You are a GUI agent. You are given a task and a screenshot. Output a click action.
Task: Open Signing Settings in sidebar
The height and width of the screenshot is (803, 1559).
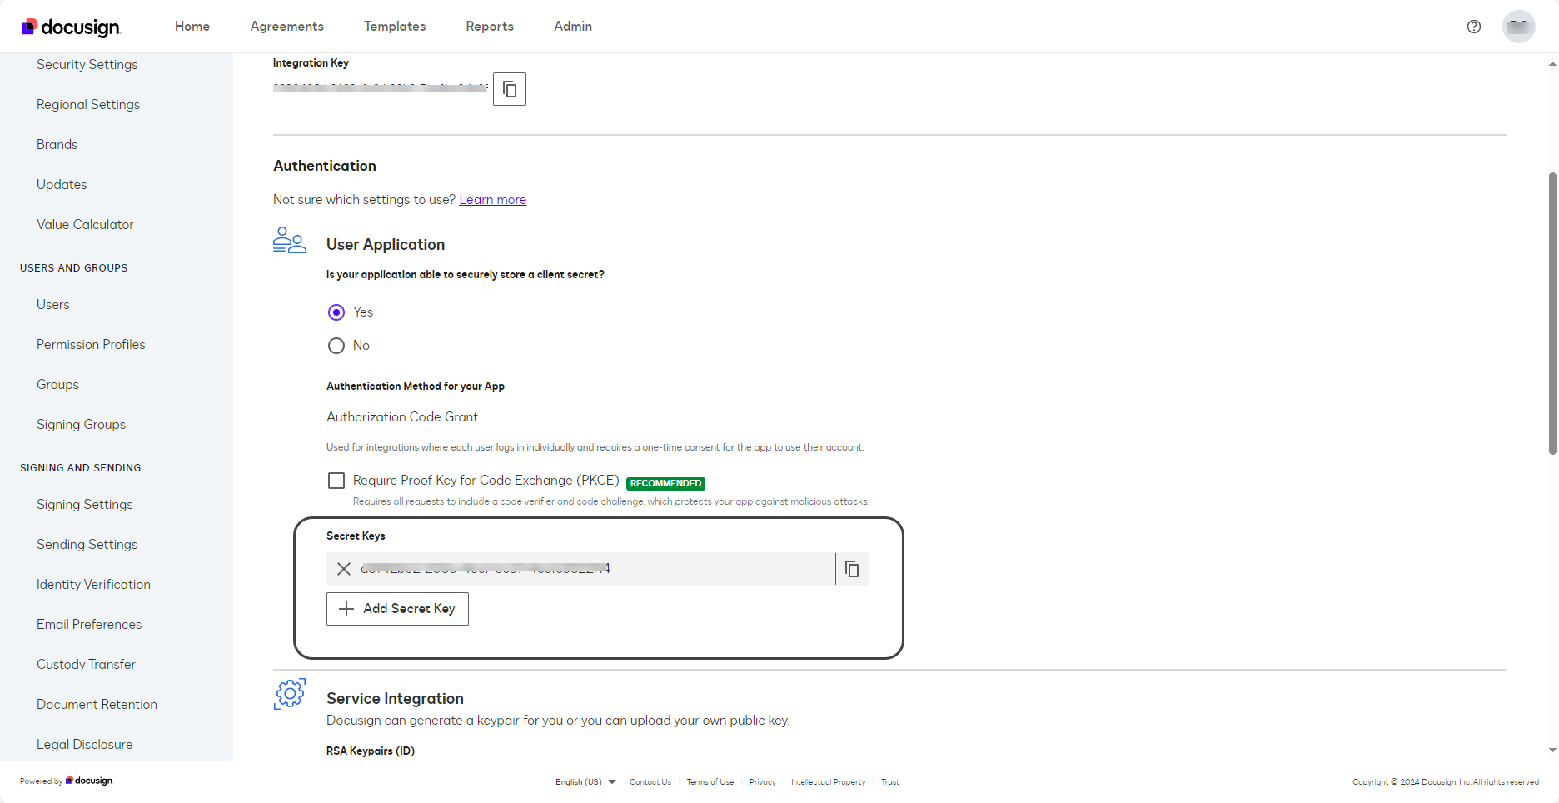(x=85, y=505)
